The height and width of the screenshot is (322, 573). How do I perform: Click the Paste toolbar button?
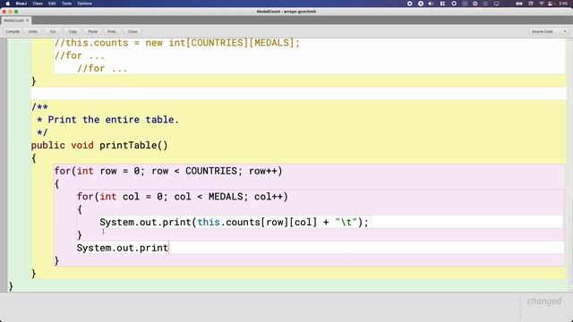tap(93, 31)
